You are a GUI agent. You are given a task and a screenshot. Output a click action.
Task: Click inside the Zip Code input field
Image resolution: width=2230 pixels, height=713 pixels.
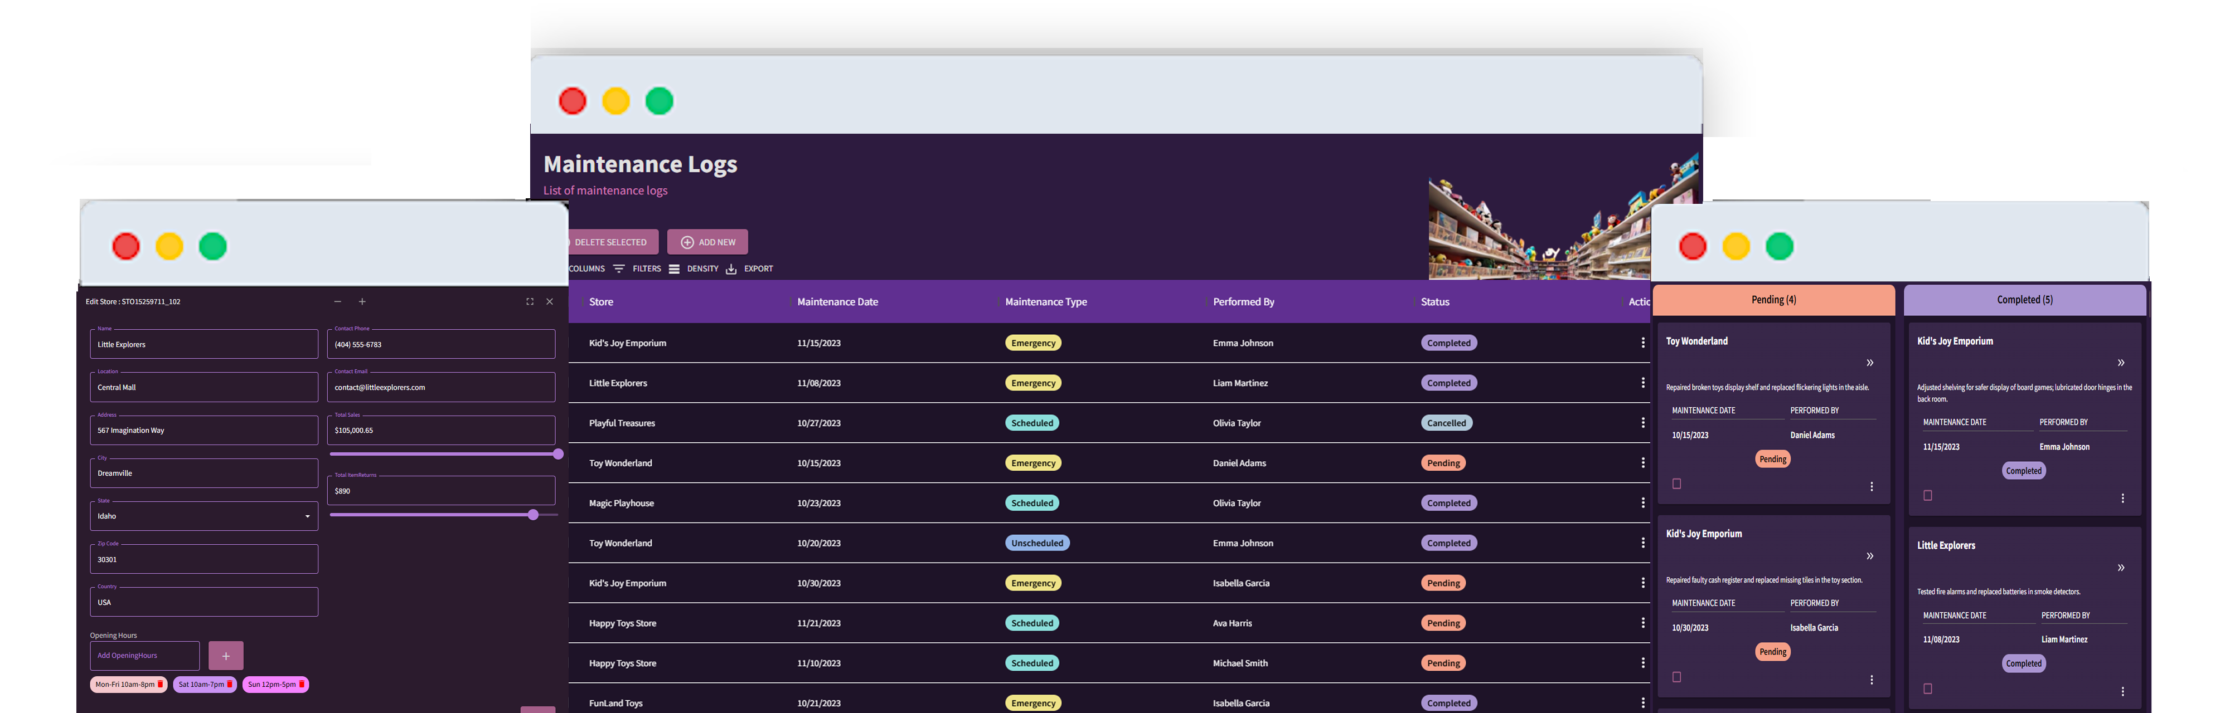tap(203, 559)
